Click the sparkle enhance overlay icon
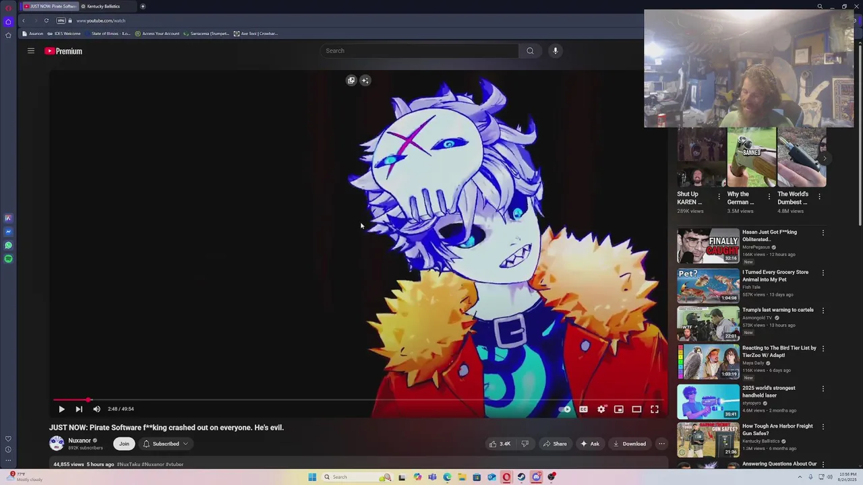This screenshot has width=863, height=485. click(x=365, y=80)
